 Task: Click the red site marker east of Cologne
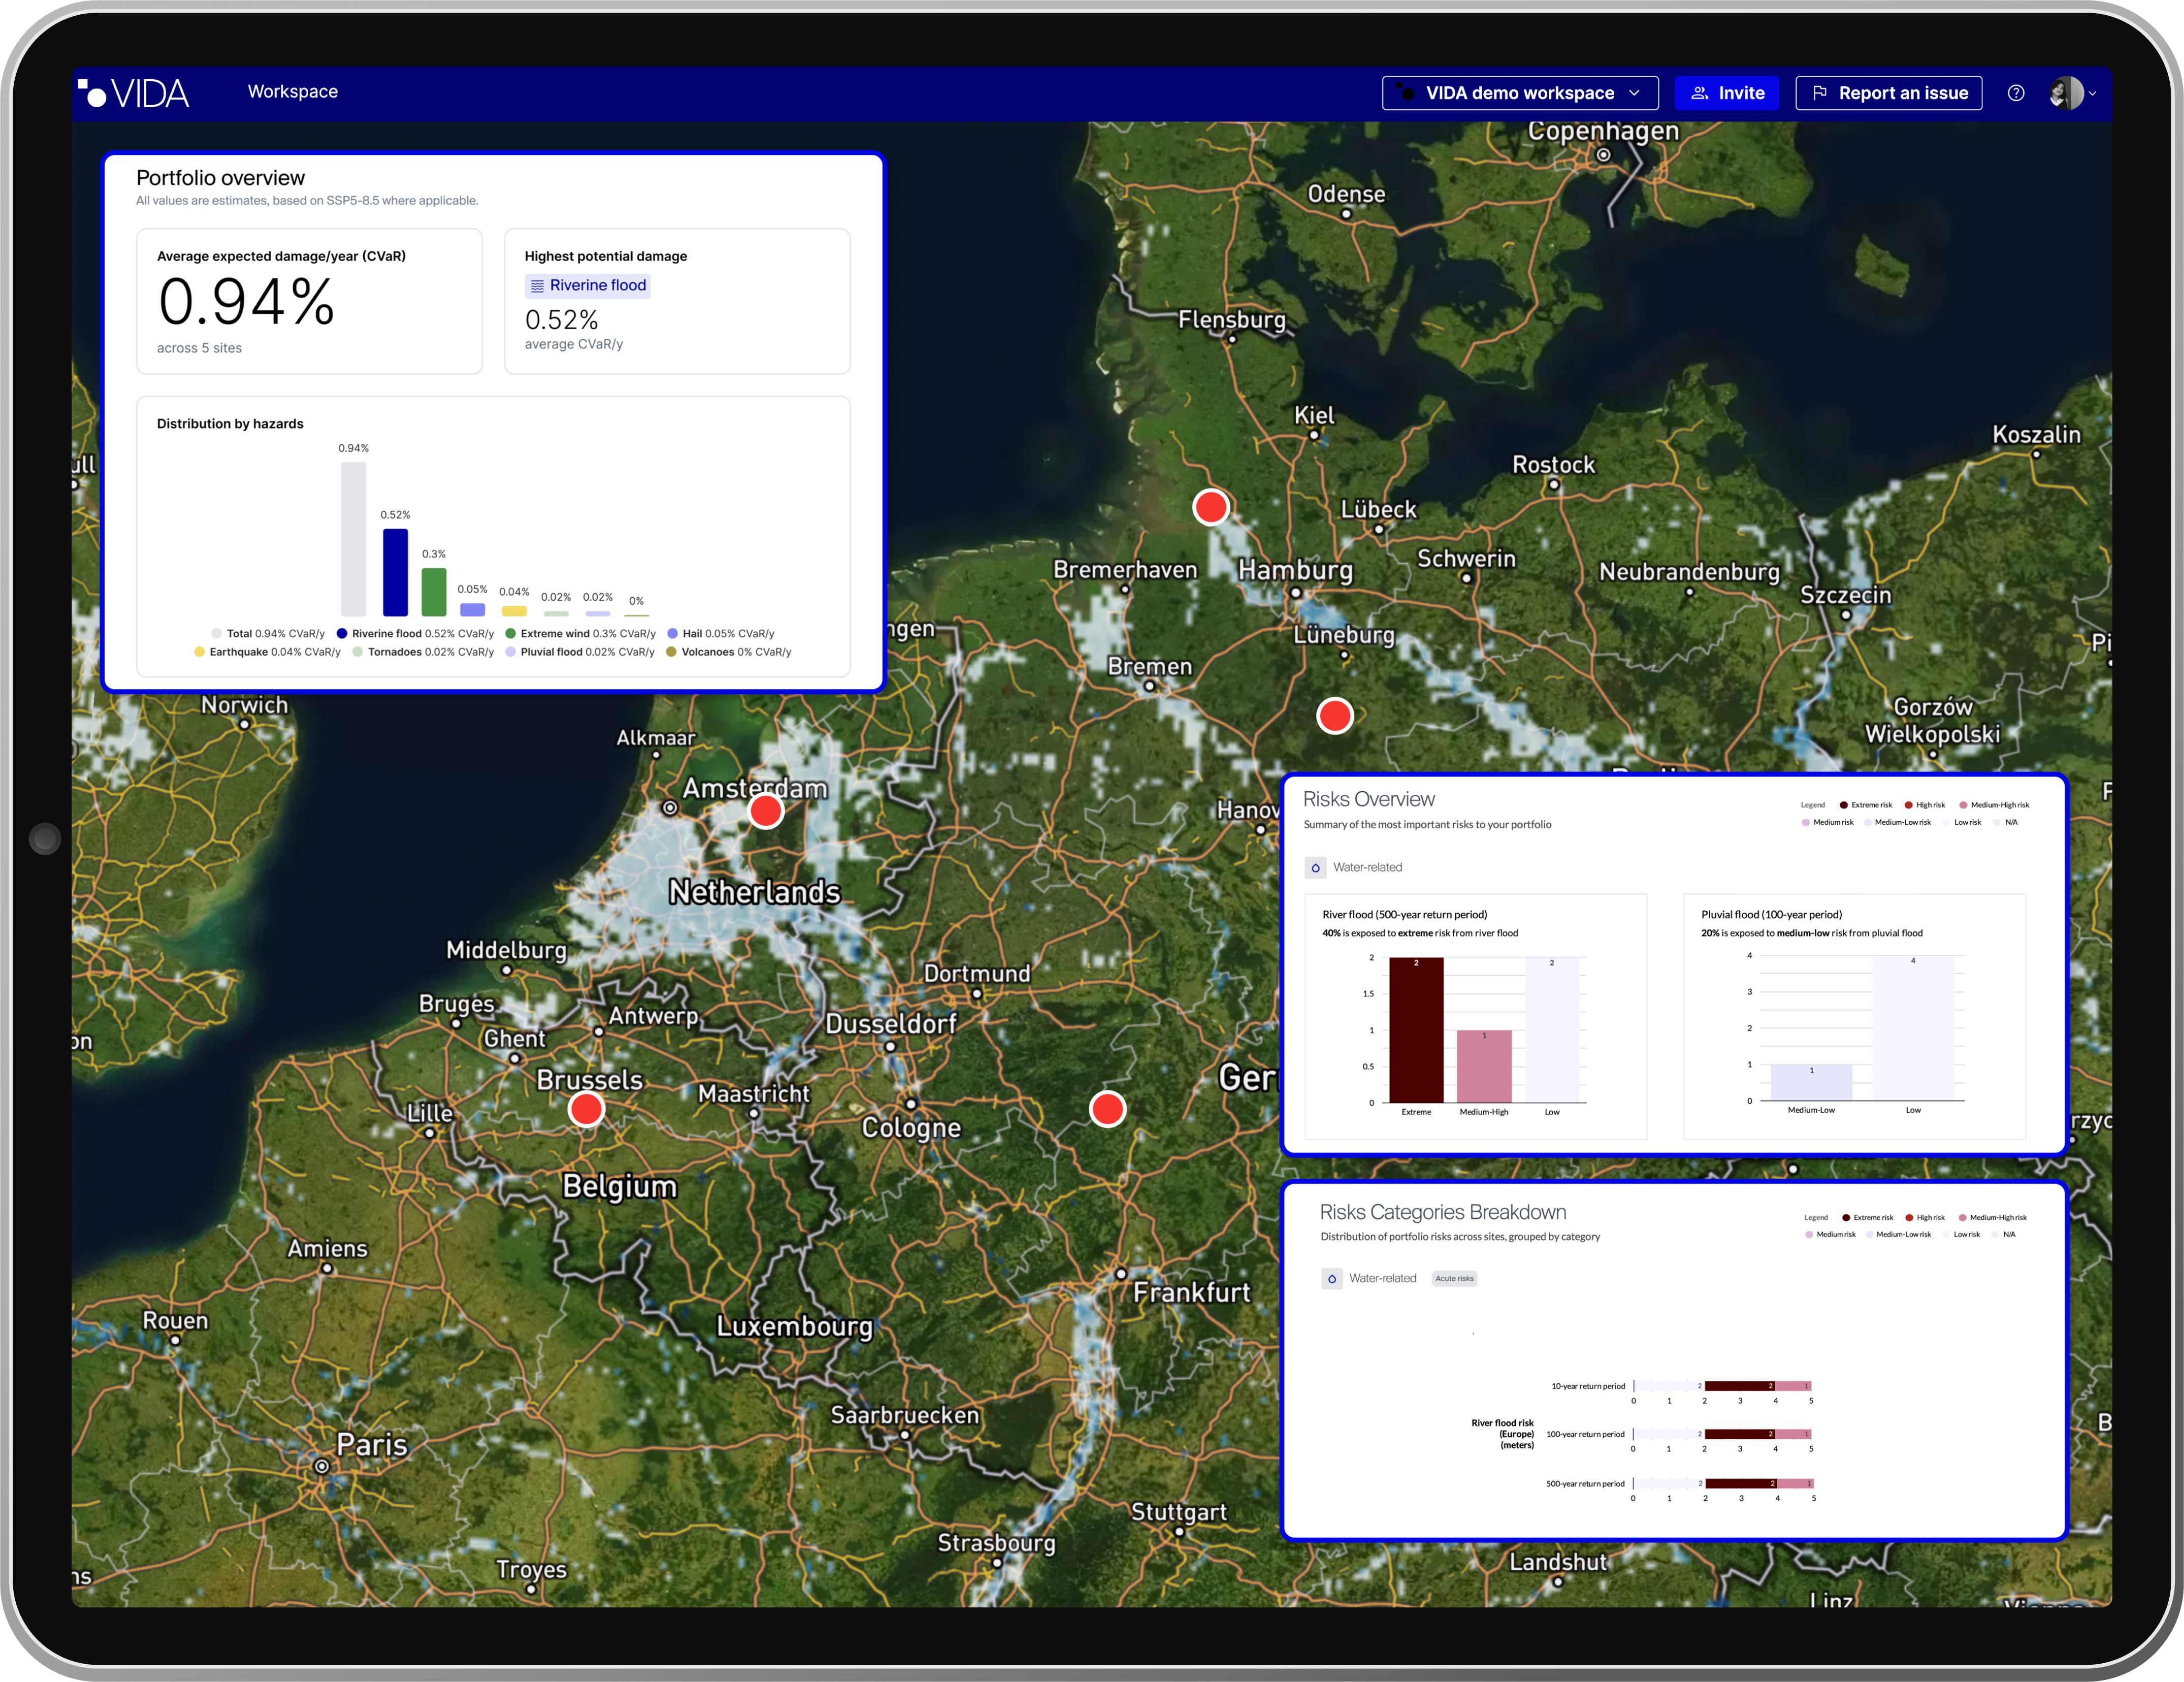coord(1107,1108)
